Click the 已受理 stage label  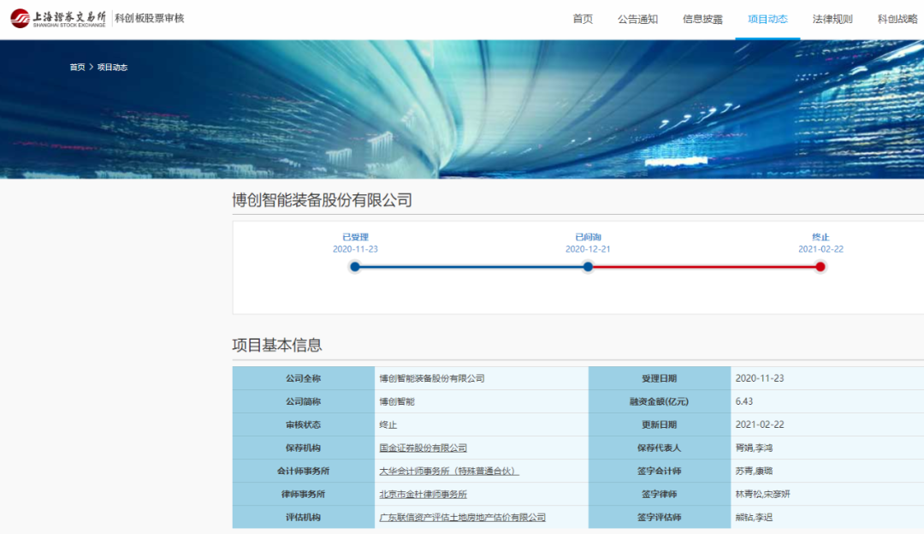click(355, 237)
